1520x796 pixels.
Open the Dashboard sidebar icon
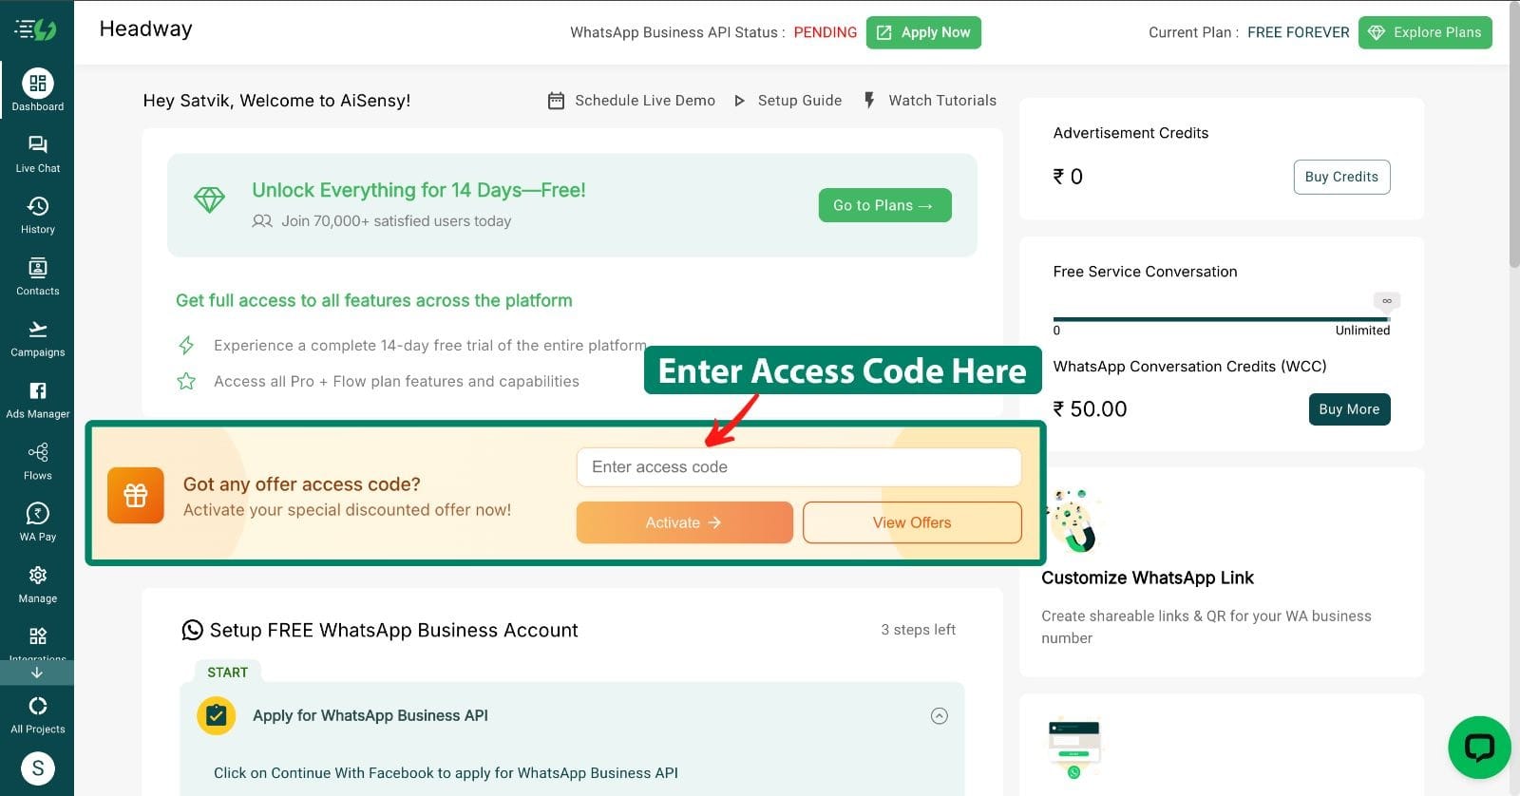click(38, 84)
